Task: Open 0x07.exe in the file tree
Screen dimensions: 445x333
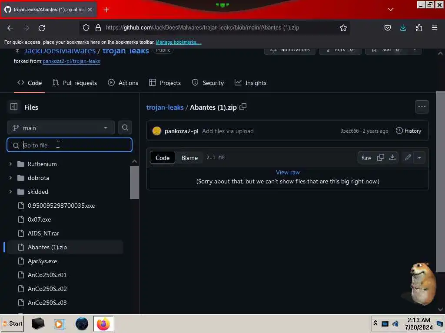Action: [39, 219]
